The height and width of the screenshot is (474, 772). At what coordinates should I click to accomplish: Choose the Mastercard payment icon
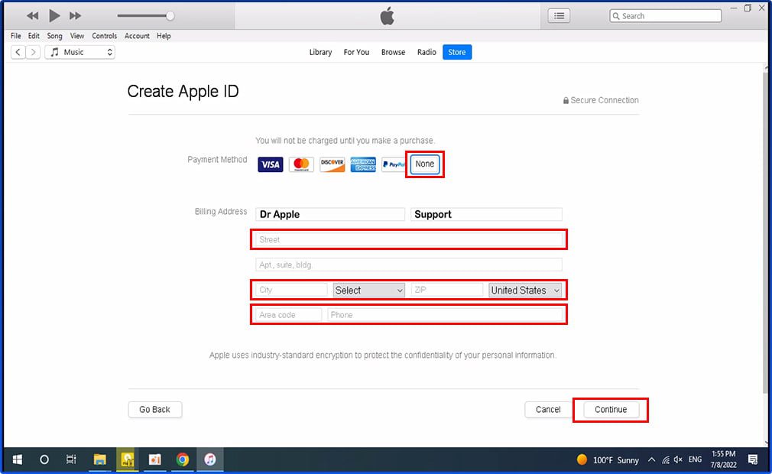[x=301, y=164]
